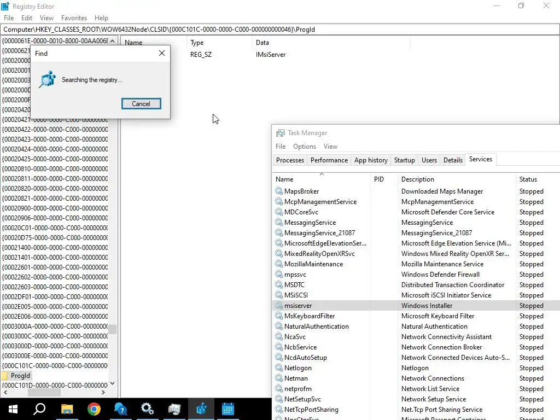
Task: Switch to Task Manager Users tab
Action: [x=429, y=160]
